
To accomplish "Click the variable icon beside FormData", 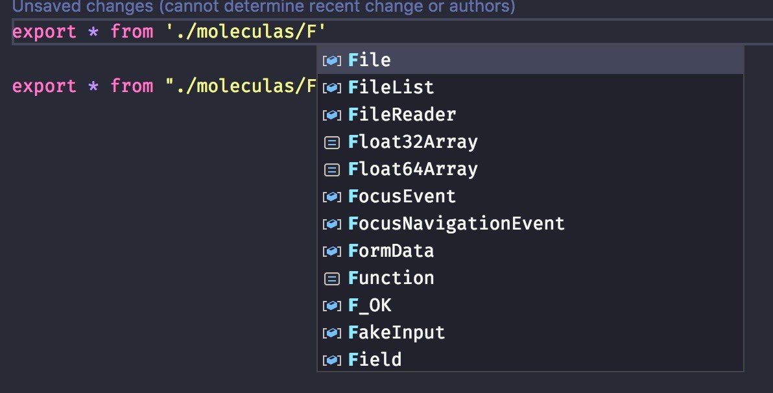I will coord(332,252).
